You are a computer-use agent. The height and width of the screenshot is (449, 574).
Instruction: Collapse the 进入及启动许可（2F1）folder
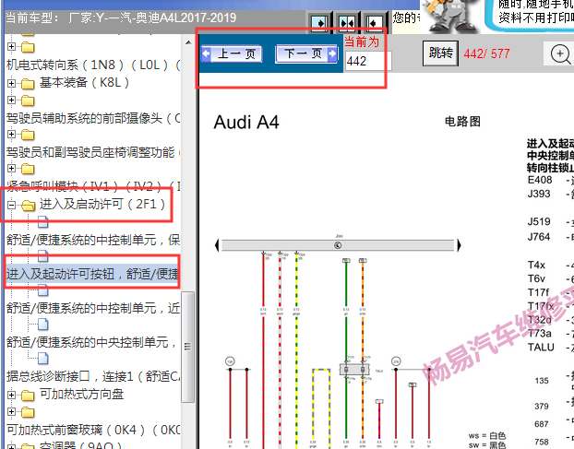pos(11,205)
